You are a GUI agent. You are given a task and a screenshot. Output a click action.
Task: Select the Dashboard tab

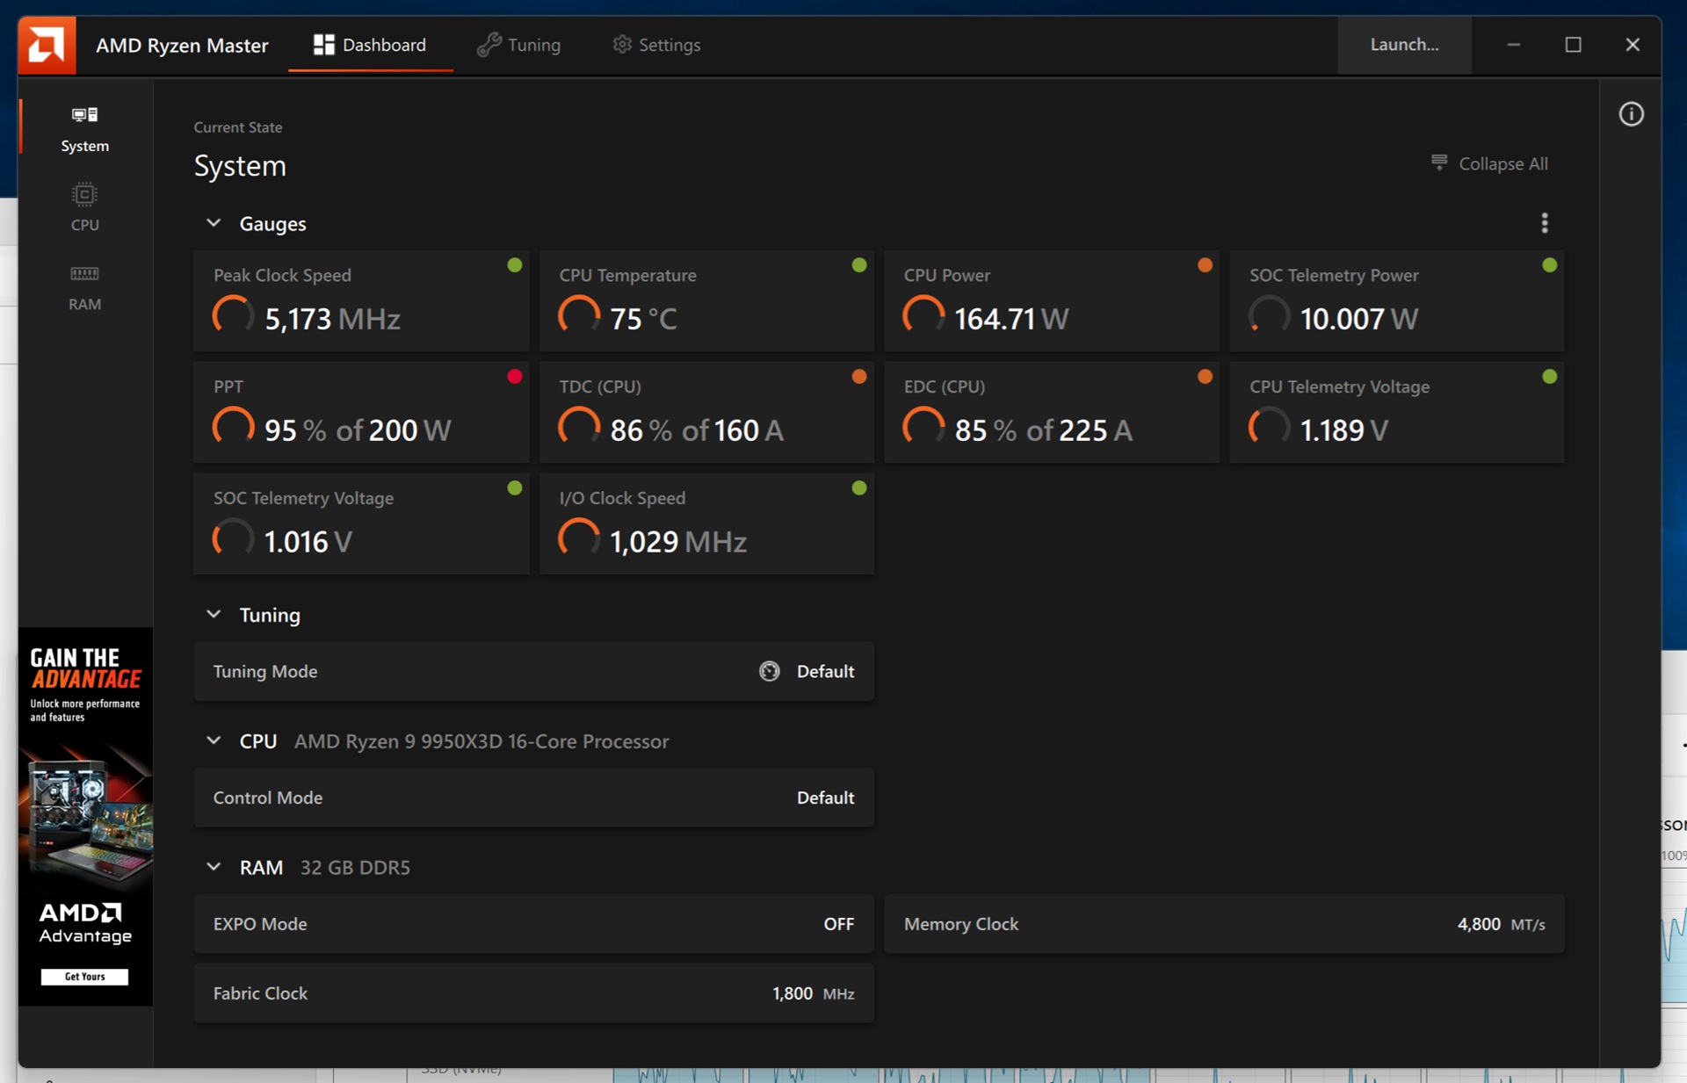pyautogui.click(x=370, y=45)
